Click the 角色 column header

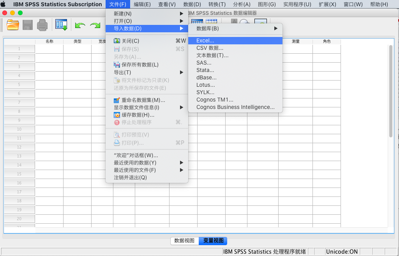click(x=327, y=41)
